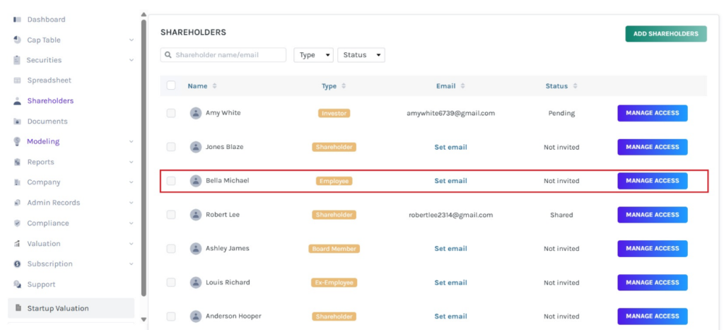This screenshot has height=330, width=724.
Task: Click the Modeling lightbulb icon
Action: click(17, 141)
